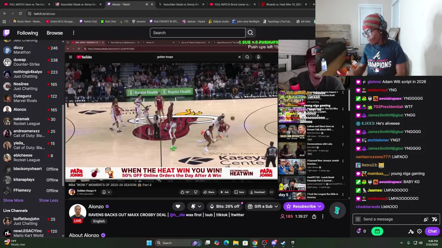The image size is (442, 248).
Task: Open the Twitch more options menu
Action: coord(74,33)
